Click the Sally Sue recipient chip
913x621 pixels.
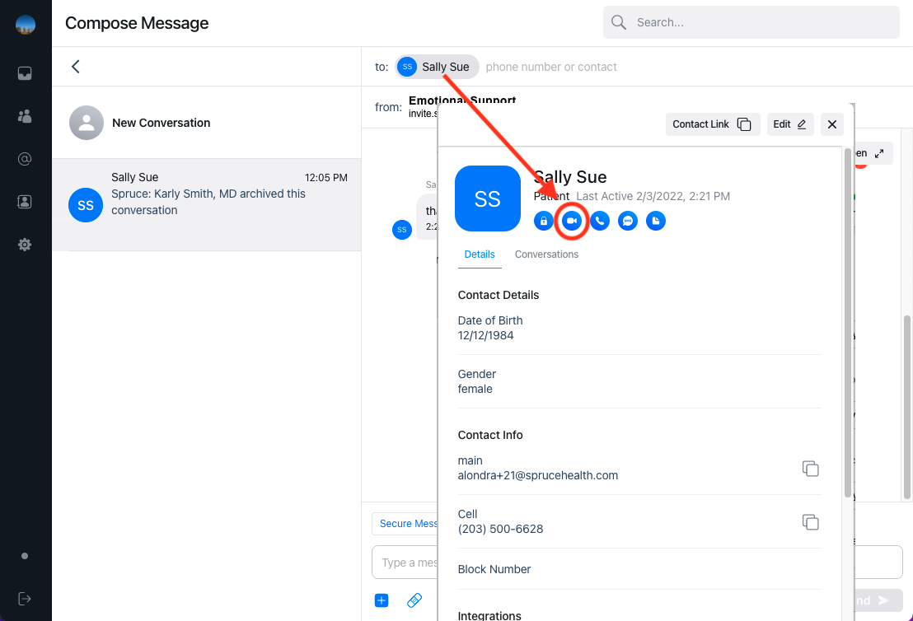pyautogui.click(x=438, y=67)
